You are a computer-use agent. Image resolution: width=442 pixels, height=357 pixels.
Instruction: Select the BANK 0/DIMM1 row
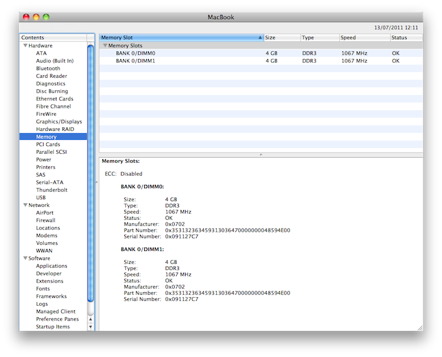[261, 61]
